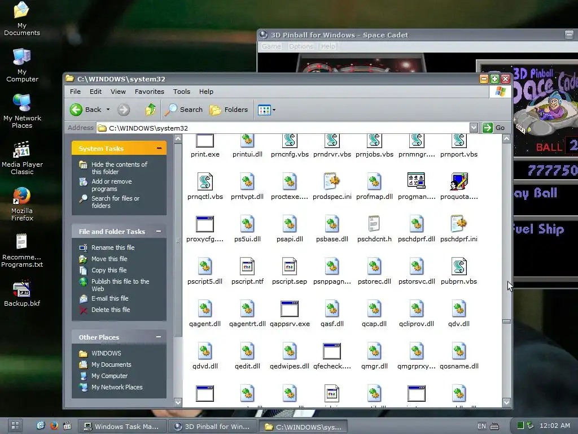Image resolution: width=578 pixels, height=434 pixels.
Task: Click the Address path input field
Action: tap(283, 128)
